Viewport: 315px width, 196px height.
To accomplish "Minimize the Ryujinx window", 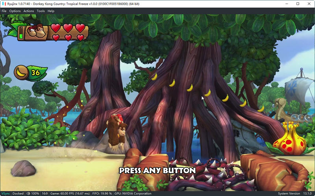I will [287, 4].
